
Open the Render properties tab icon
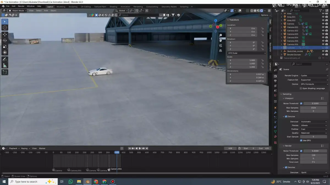[275, 76]
